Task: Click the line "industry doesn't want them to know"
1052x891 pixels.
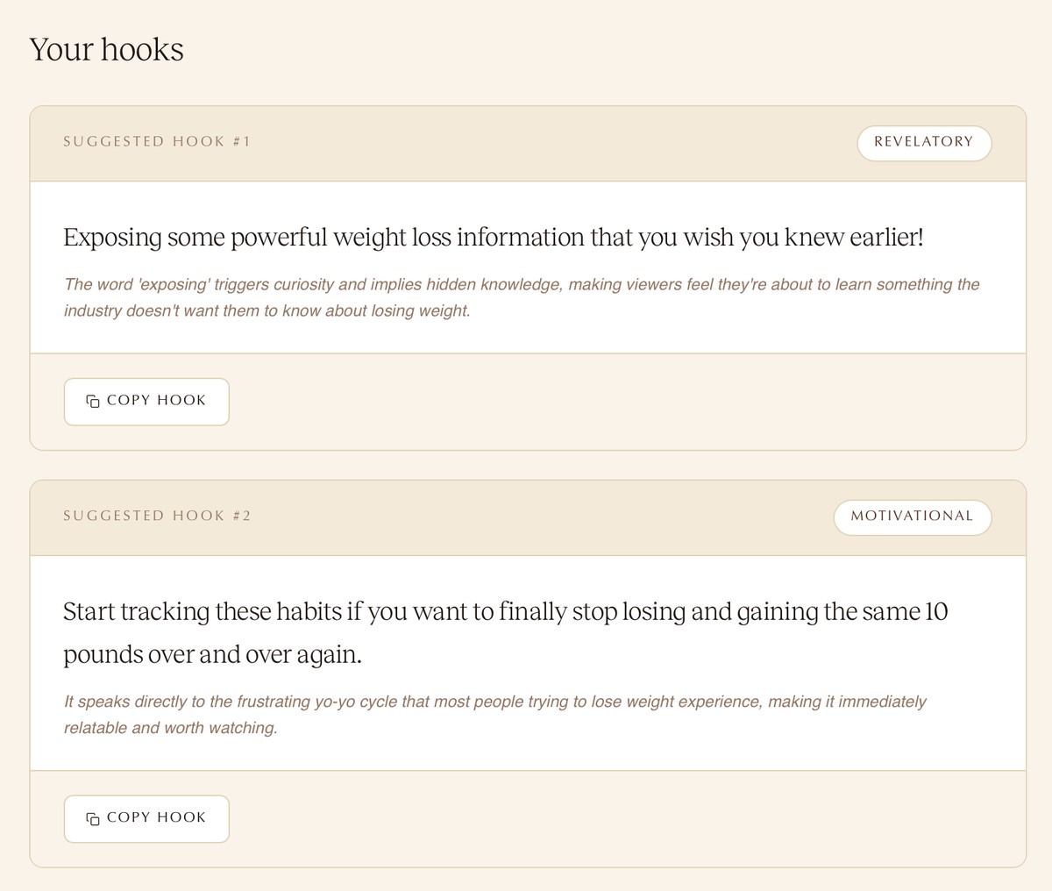Action: click(267, 310)
